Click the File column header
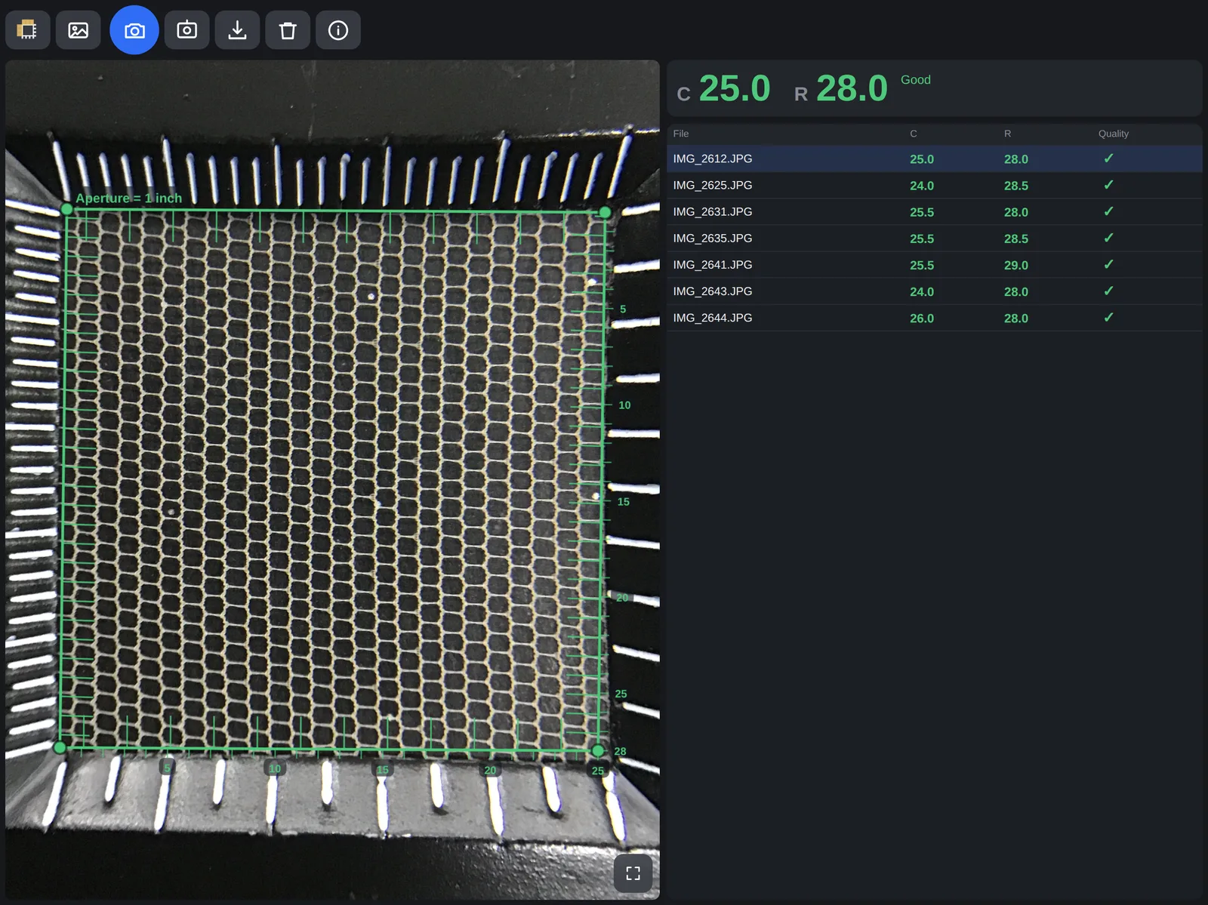 pos(681,134)
